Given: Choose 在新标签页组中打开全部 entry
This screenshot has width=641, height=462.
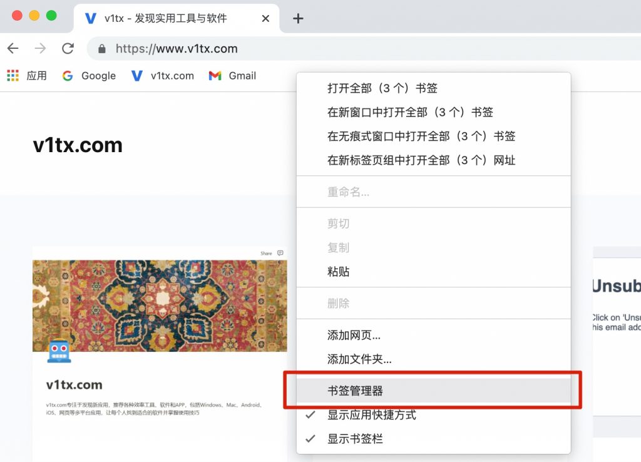Looking at the screenshot, I should [x=433, y=160].
